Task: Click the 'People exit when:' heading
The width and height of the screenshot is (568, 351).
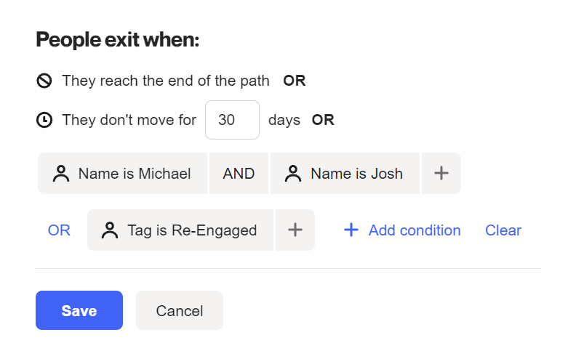Action: click(117, 40)
